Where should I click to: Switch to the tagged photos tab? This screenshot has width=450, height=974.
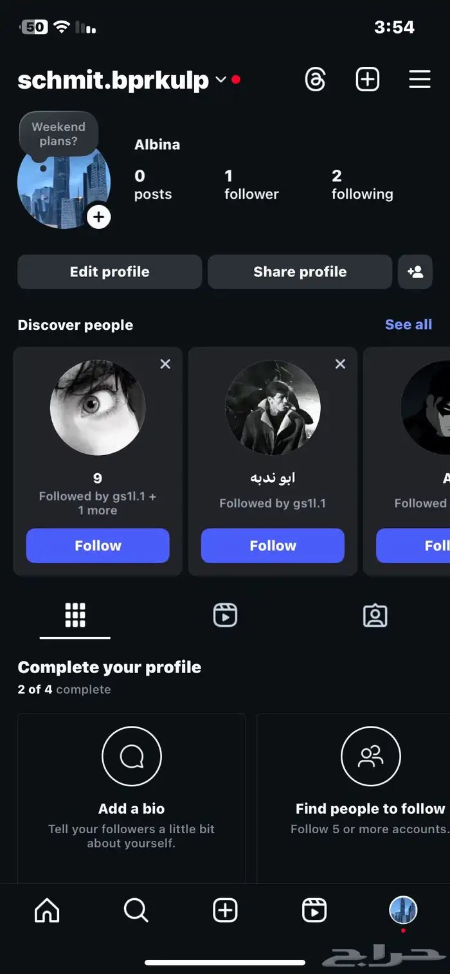click(375, 615)
